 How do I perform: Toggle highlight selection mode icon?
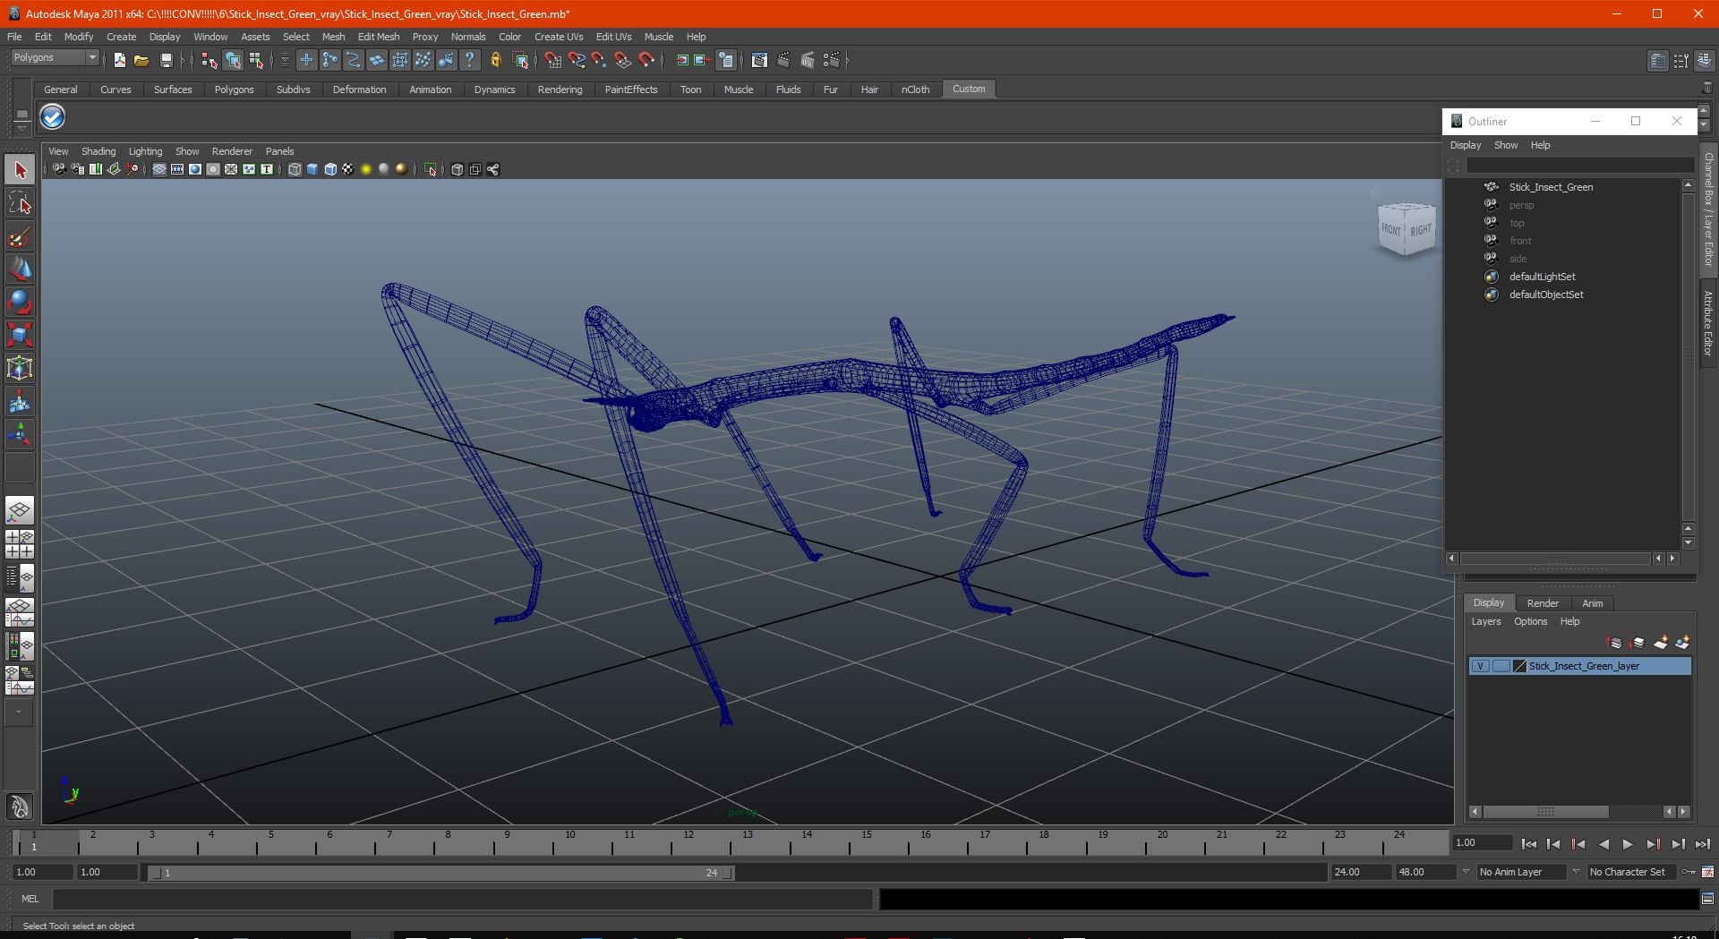click(520, 60)
